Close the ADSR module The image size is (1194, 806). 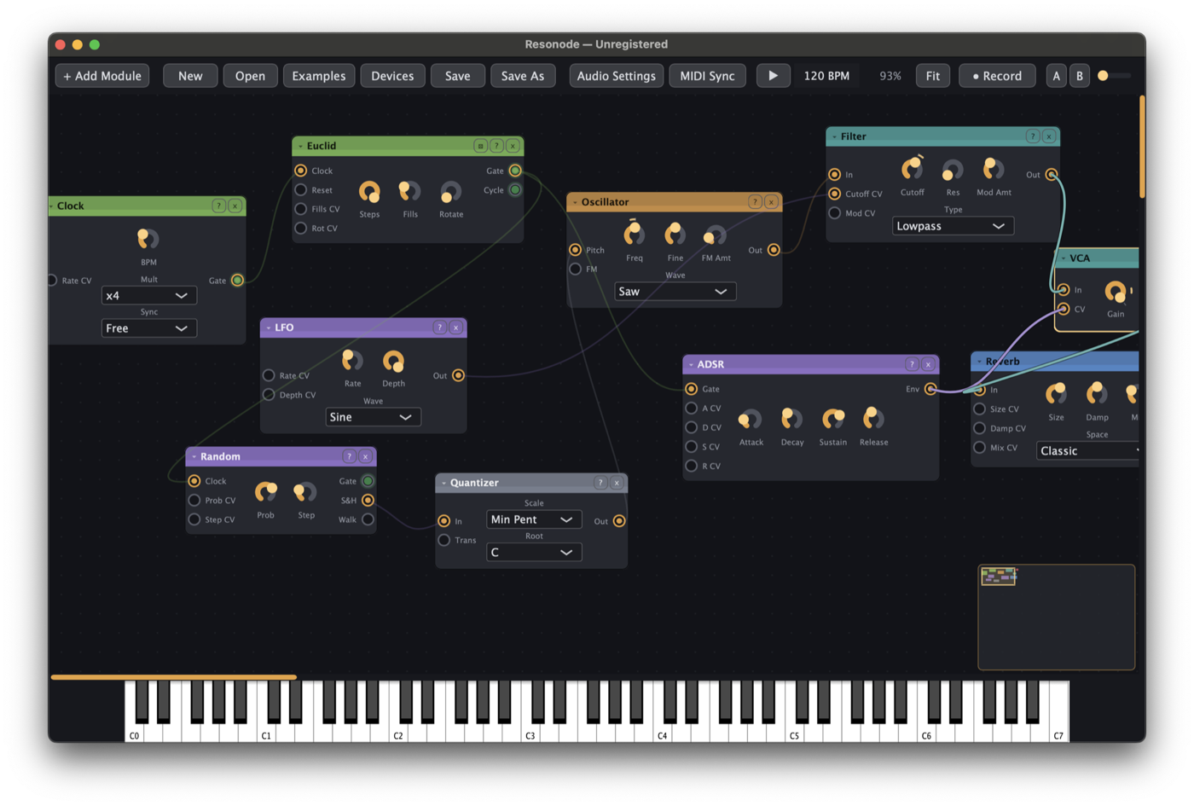click(928, 364)
